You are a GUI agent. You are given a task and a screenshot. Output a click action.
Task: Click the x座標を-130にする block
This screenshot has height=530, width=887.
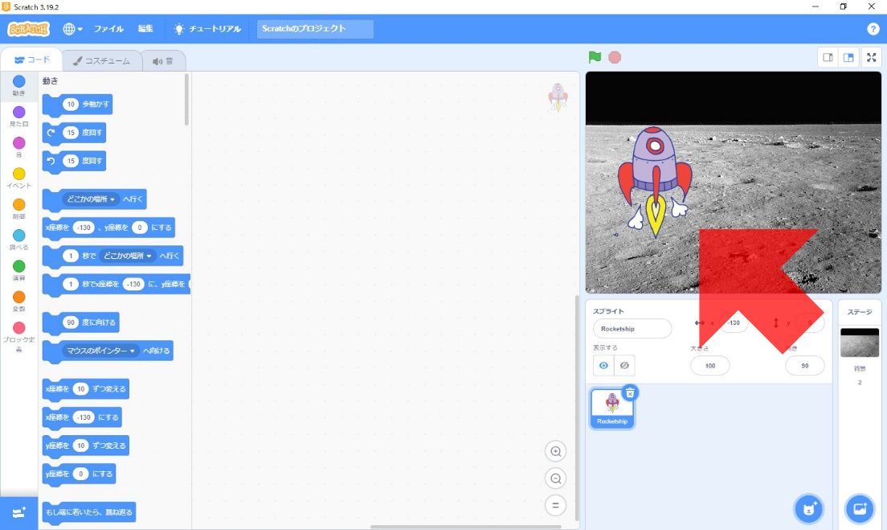pos(82,417)
